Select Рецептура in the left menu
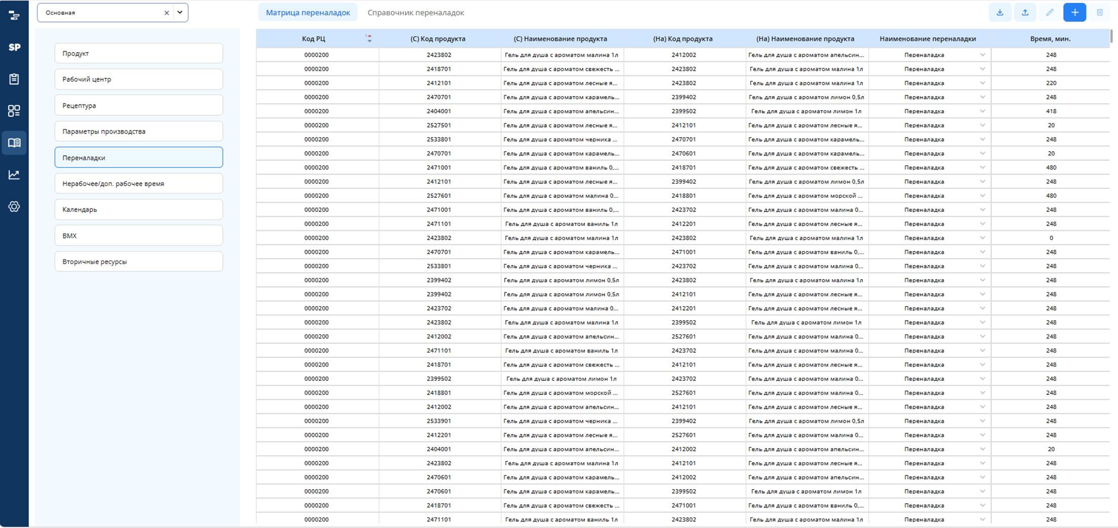The image size is (1118, 528). (x=139, y=105)
